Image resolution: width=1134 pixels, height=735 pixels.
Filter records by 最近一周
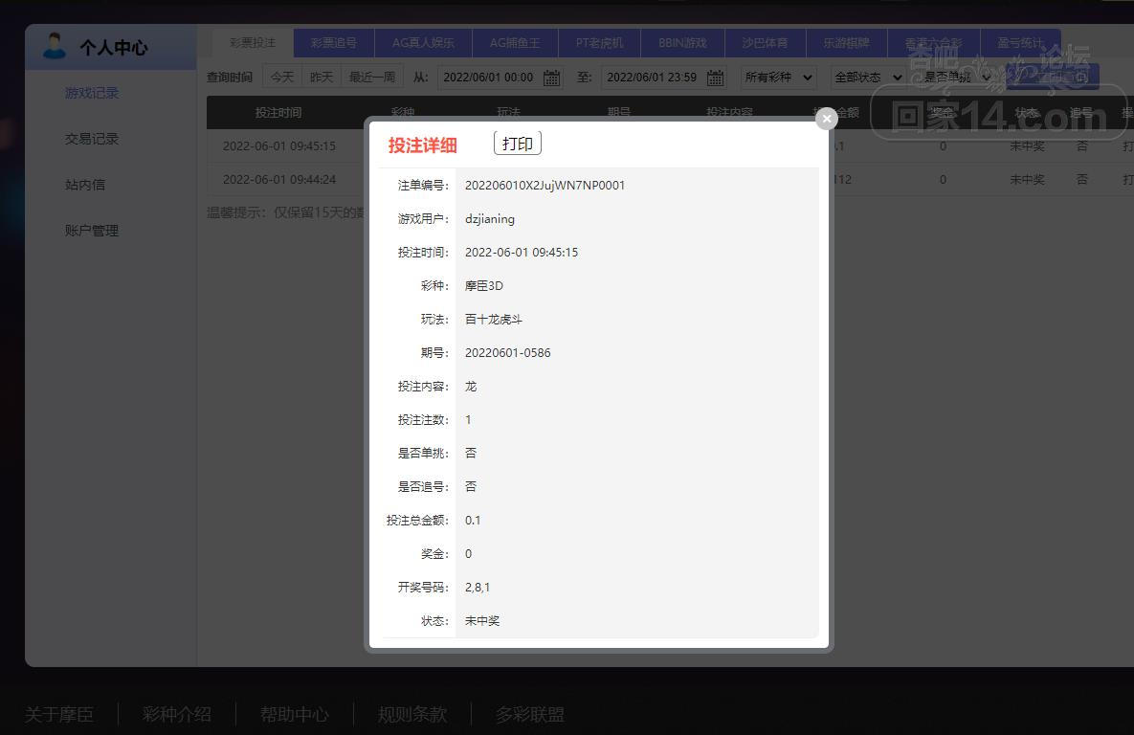pos(371,78)
